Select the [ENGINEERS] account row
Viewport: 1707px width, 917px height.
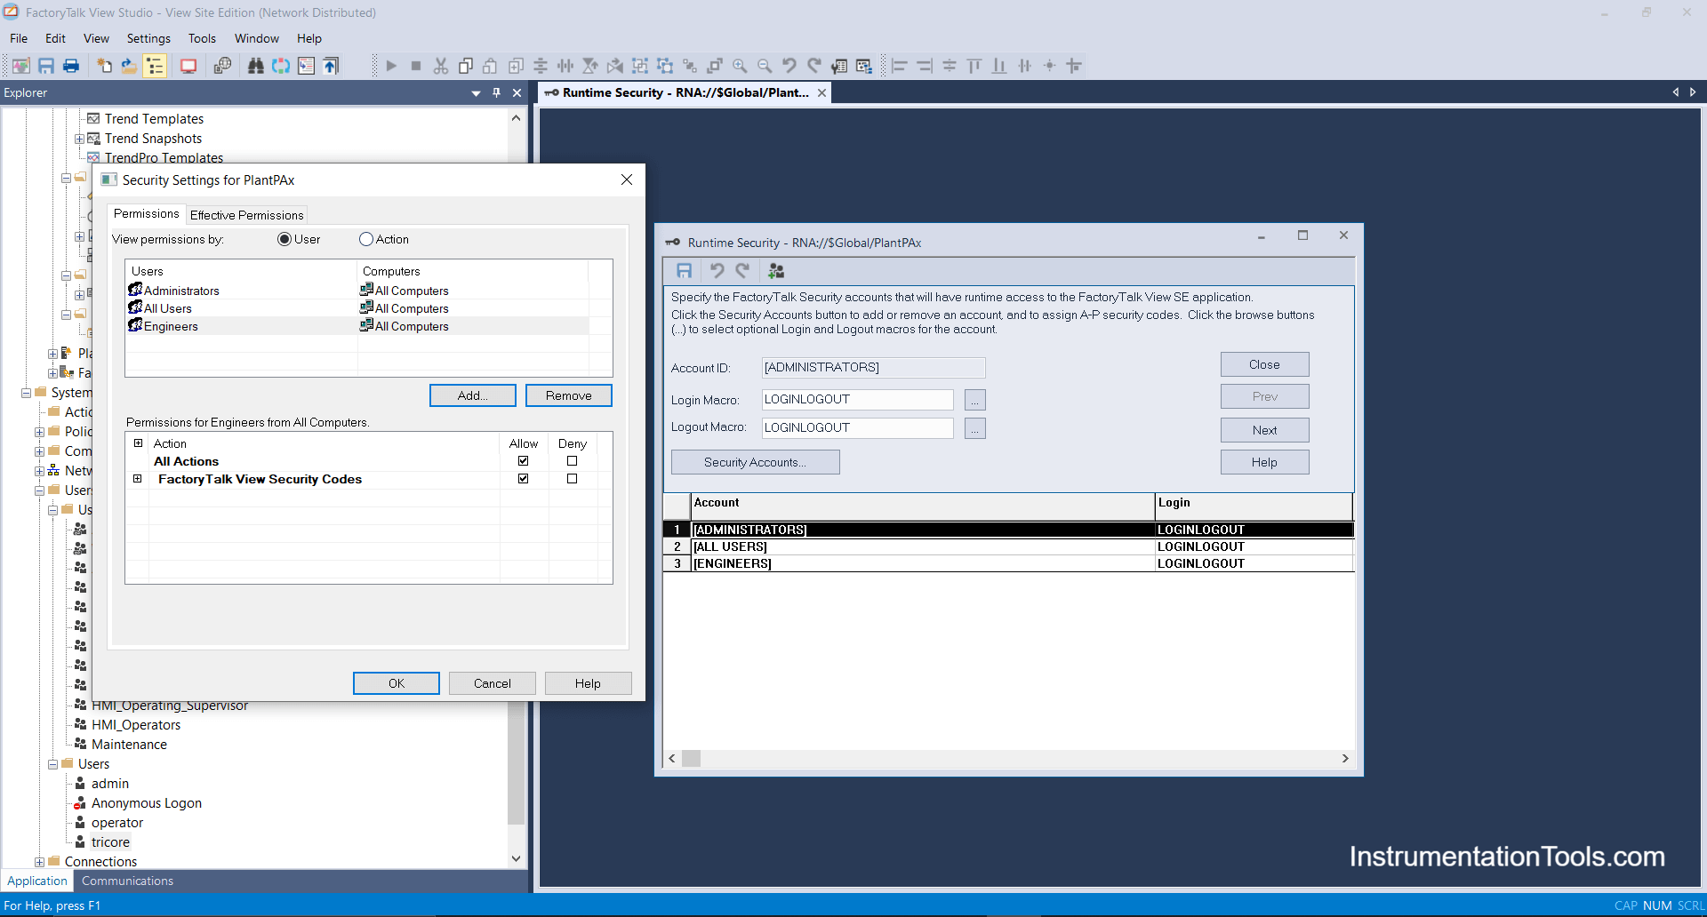click(1008, 563)
